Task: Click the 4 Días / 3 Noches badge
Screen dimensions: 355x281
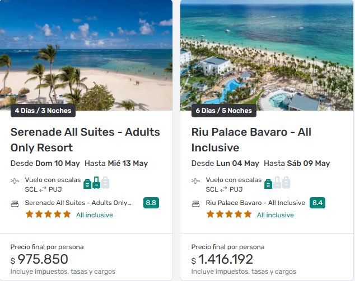Action: [x=43, y=111]
